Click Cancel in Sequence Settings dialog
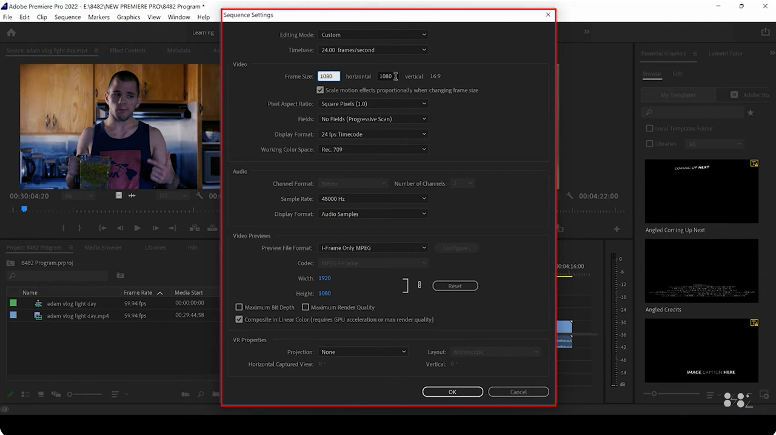Viewport: 776px width, 435px height. click(518, 392)
